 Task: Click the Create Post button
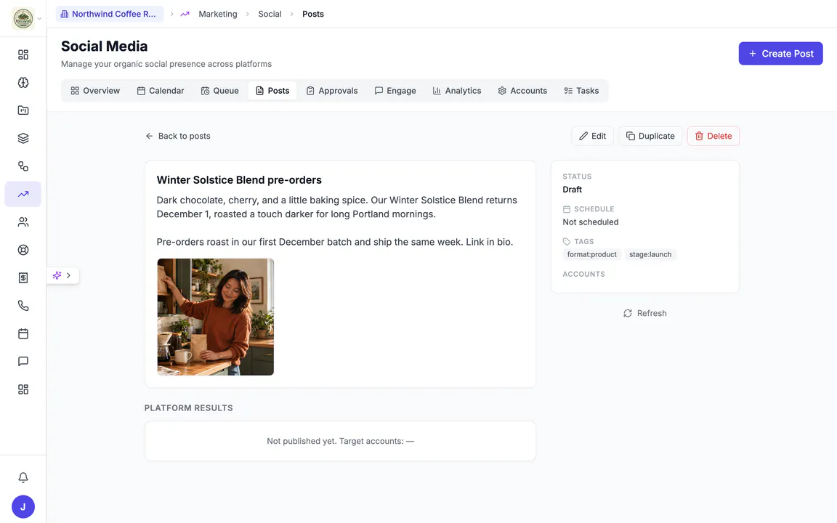(x=780, y=53)
